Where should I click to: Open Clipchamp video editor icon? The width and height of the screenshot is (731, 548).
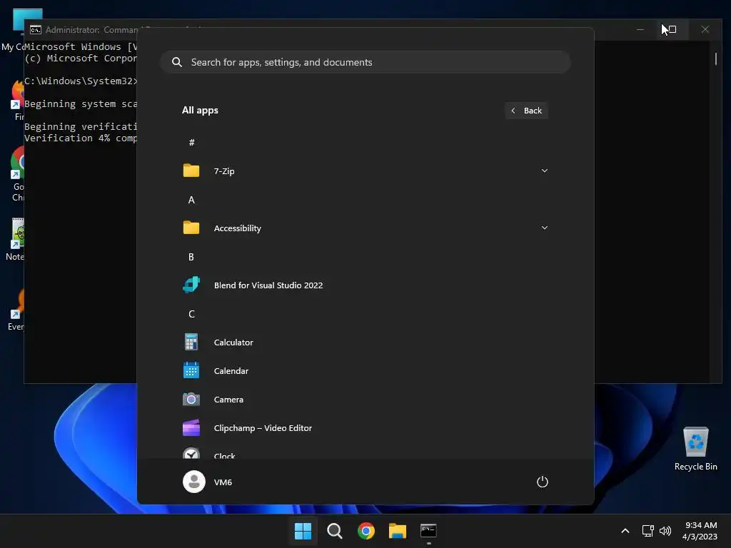pyautogui.click(x=191, y=428)
